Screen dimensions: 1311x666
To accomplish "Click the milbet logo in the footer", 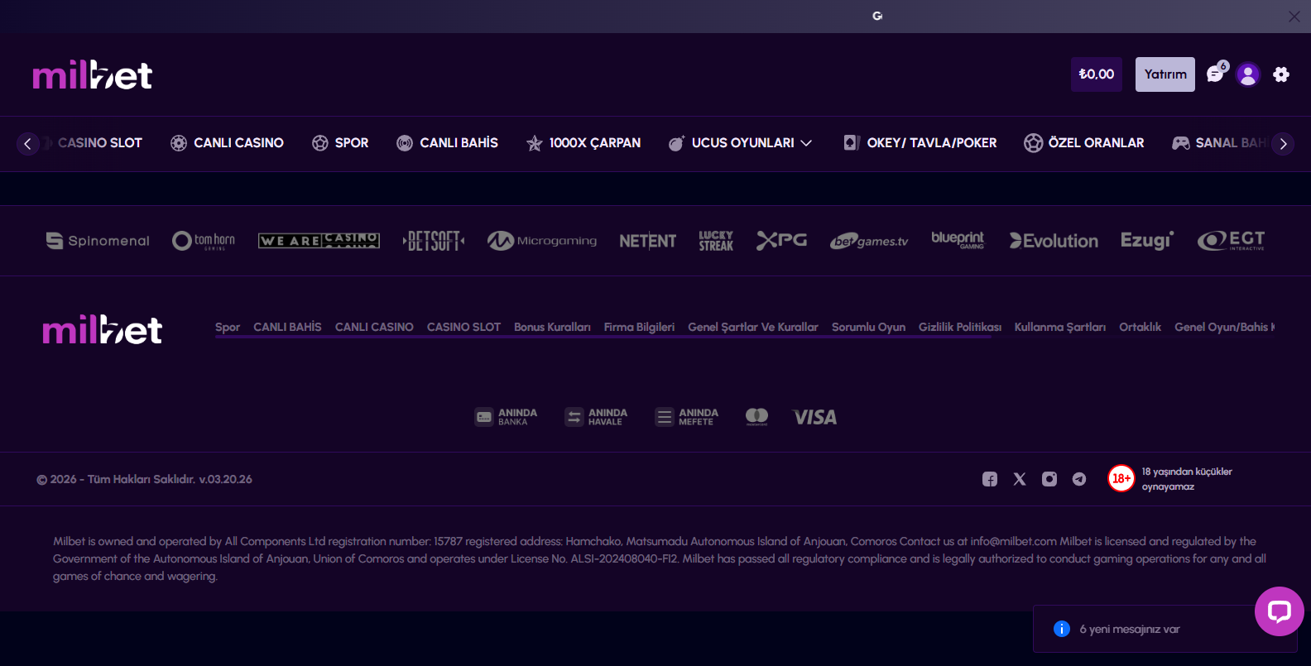I will pos(103,329).
